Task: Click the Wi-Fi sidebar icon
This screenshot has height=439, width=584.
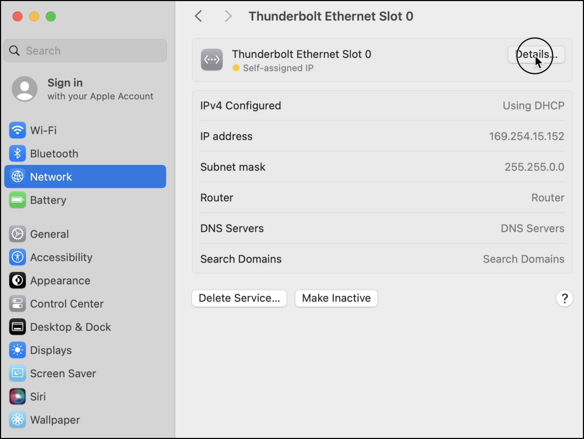Action: pos(18,130)
